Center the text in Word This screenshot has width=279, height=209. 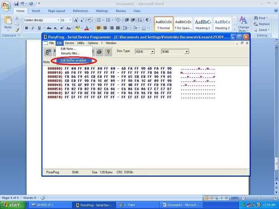[x=105, y=28]
